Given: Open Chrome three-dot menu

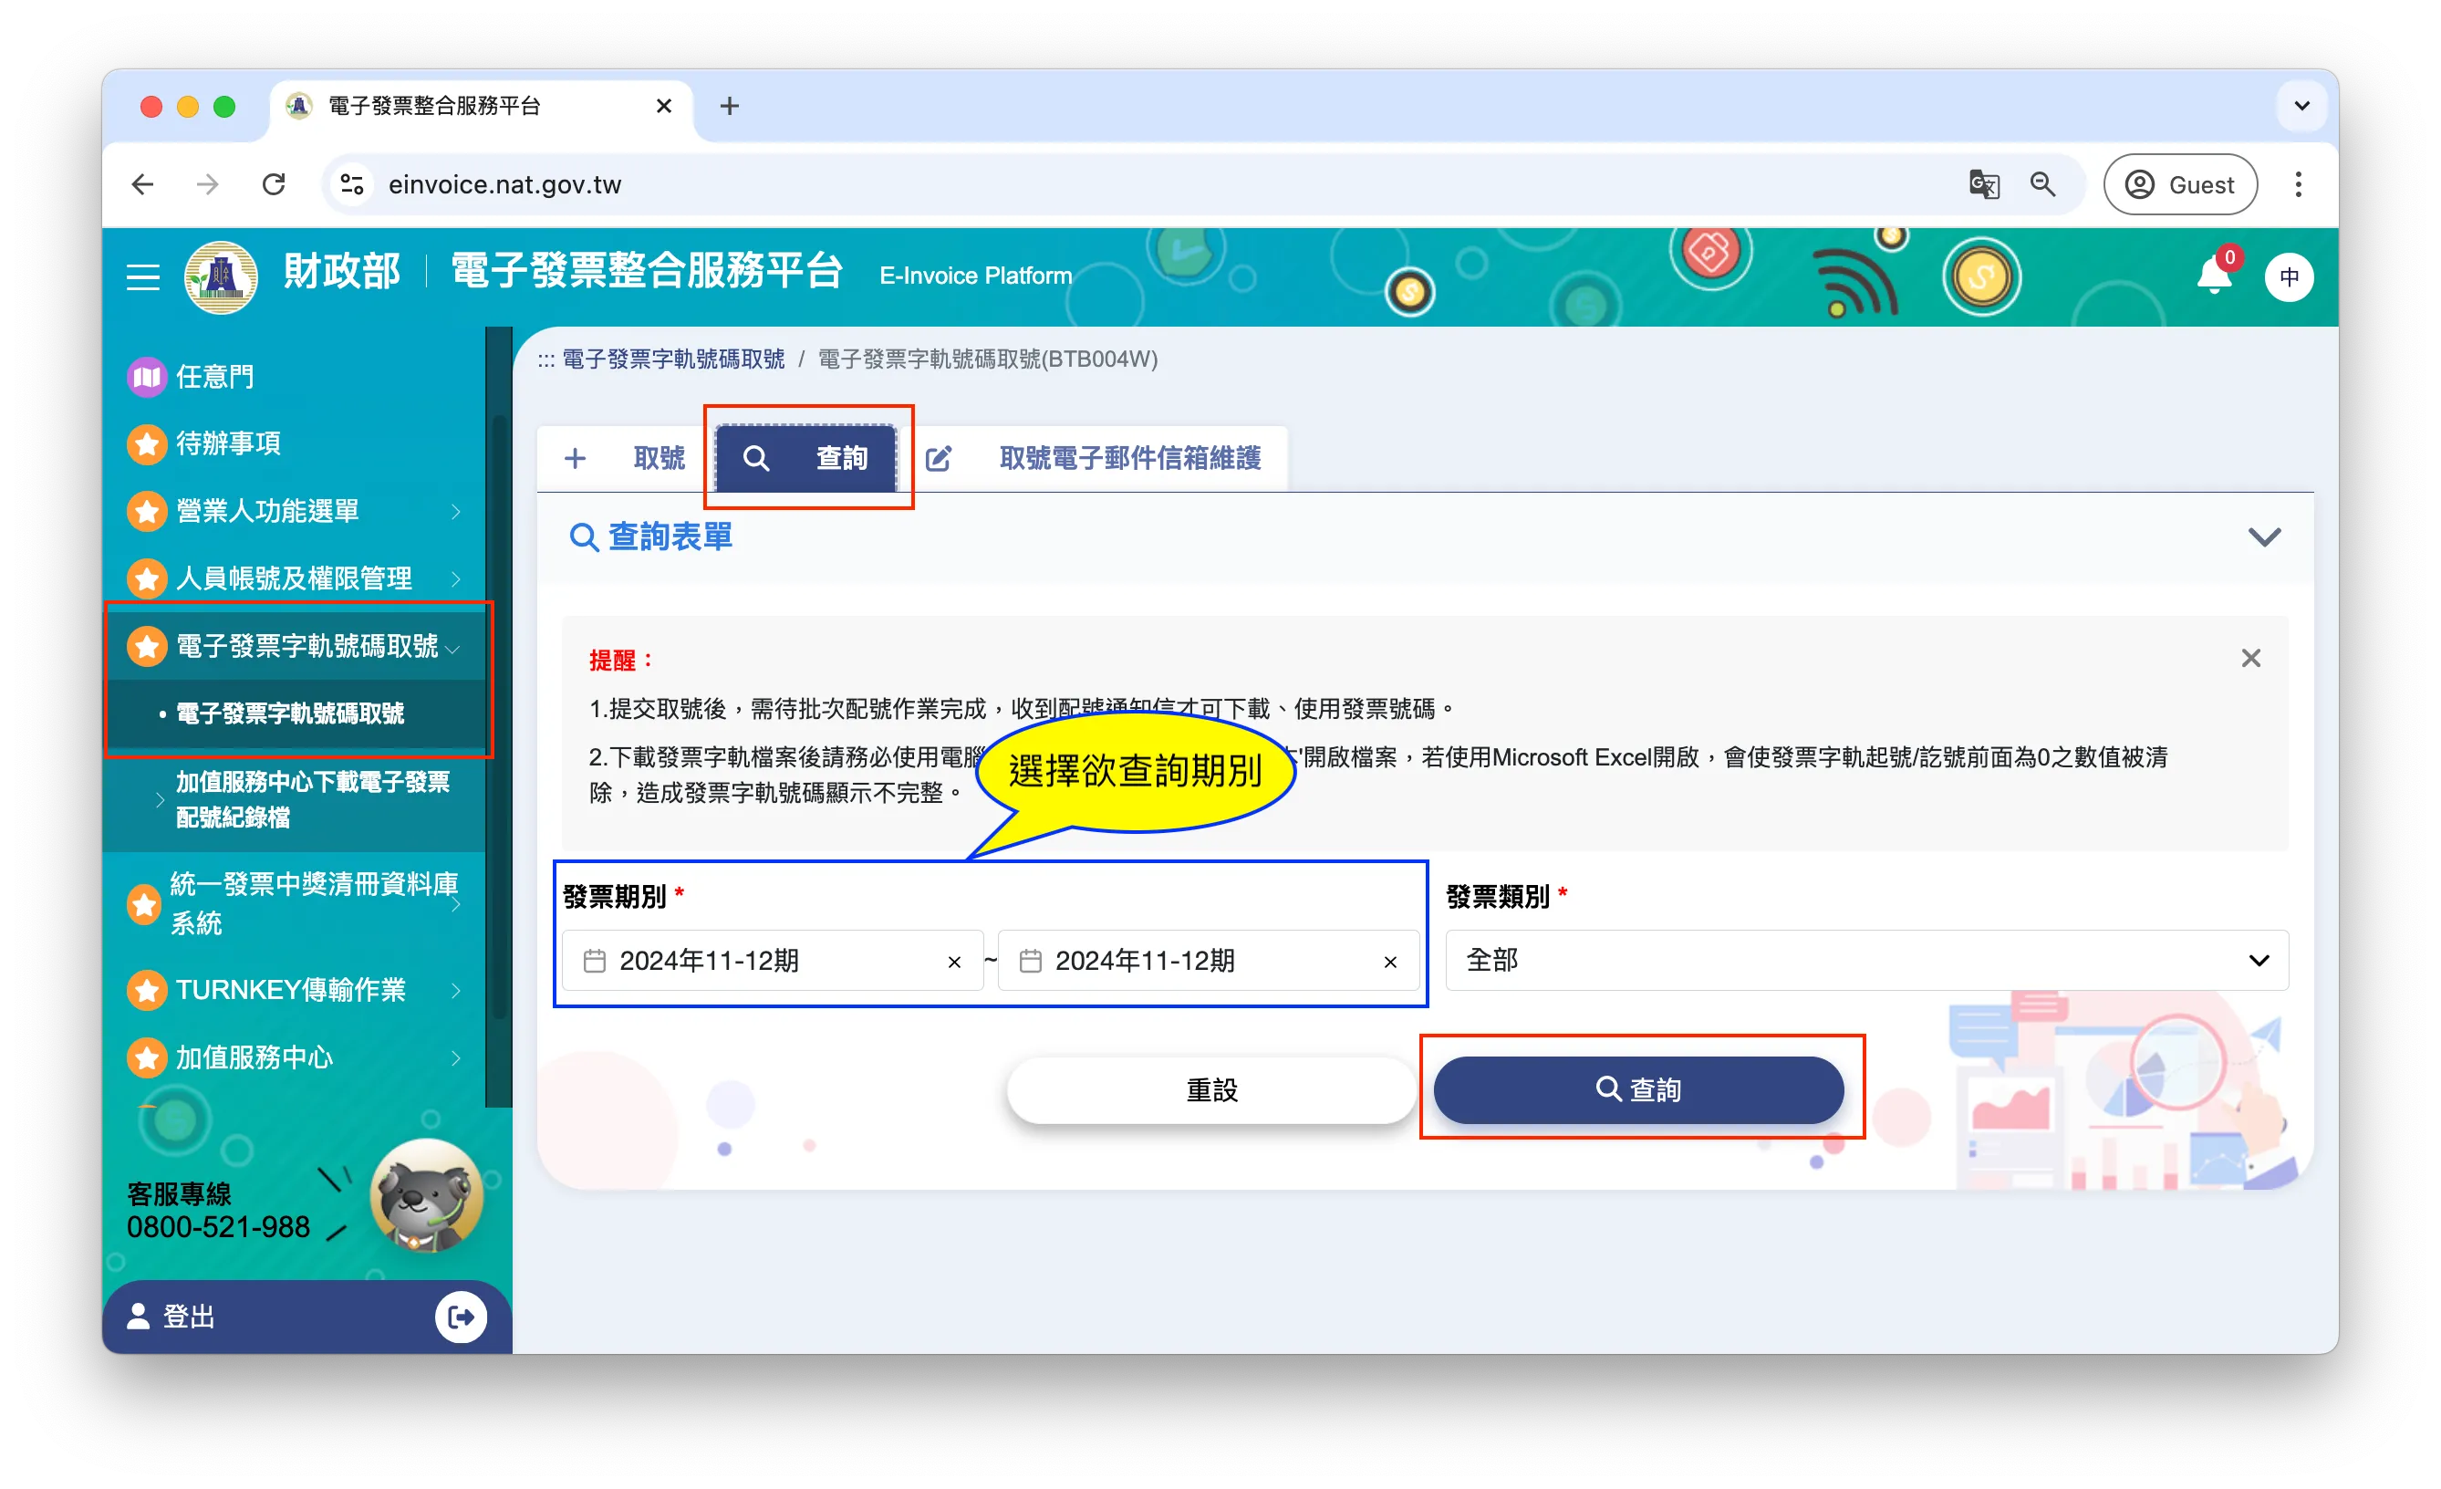Looking at the screenshot, I should pos(2299,184).
